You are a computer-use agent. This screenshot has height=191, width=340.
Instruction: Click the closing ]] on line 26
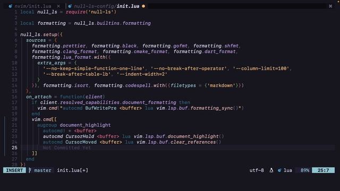(35, 153)
